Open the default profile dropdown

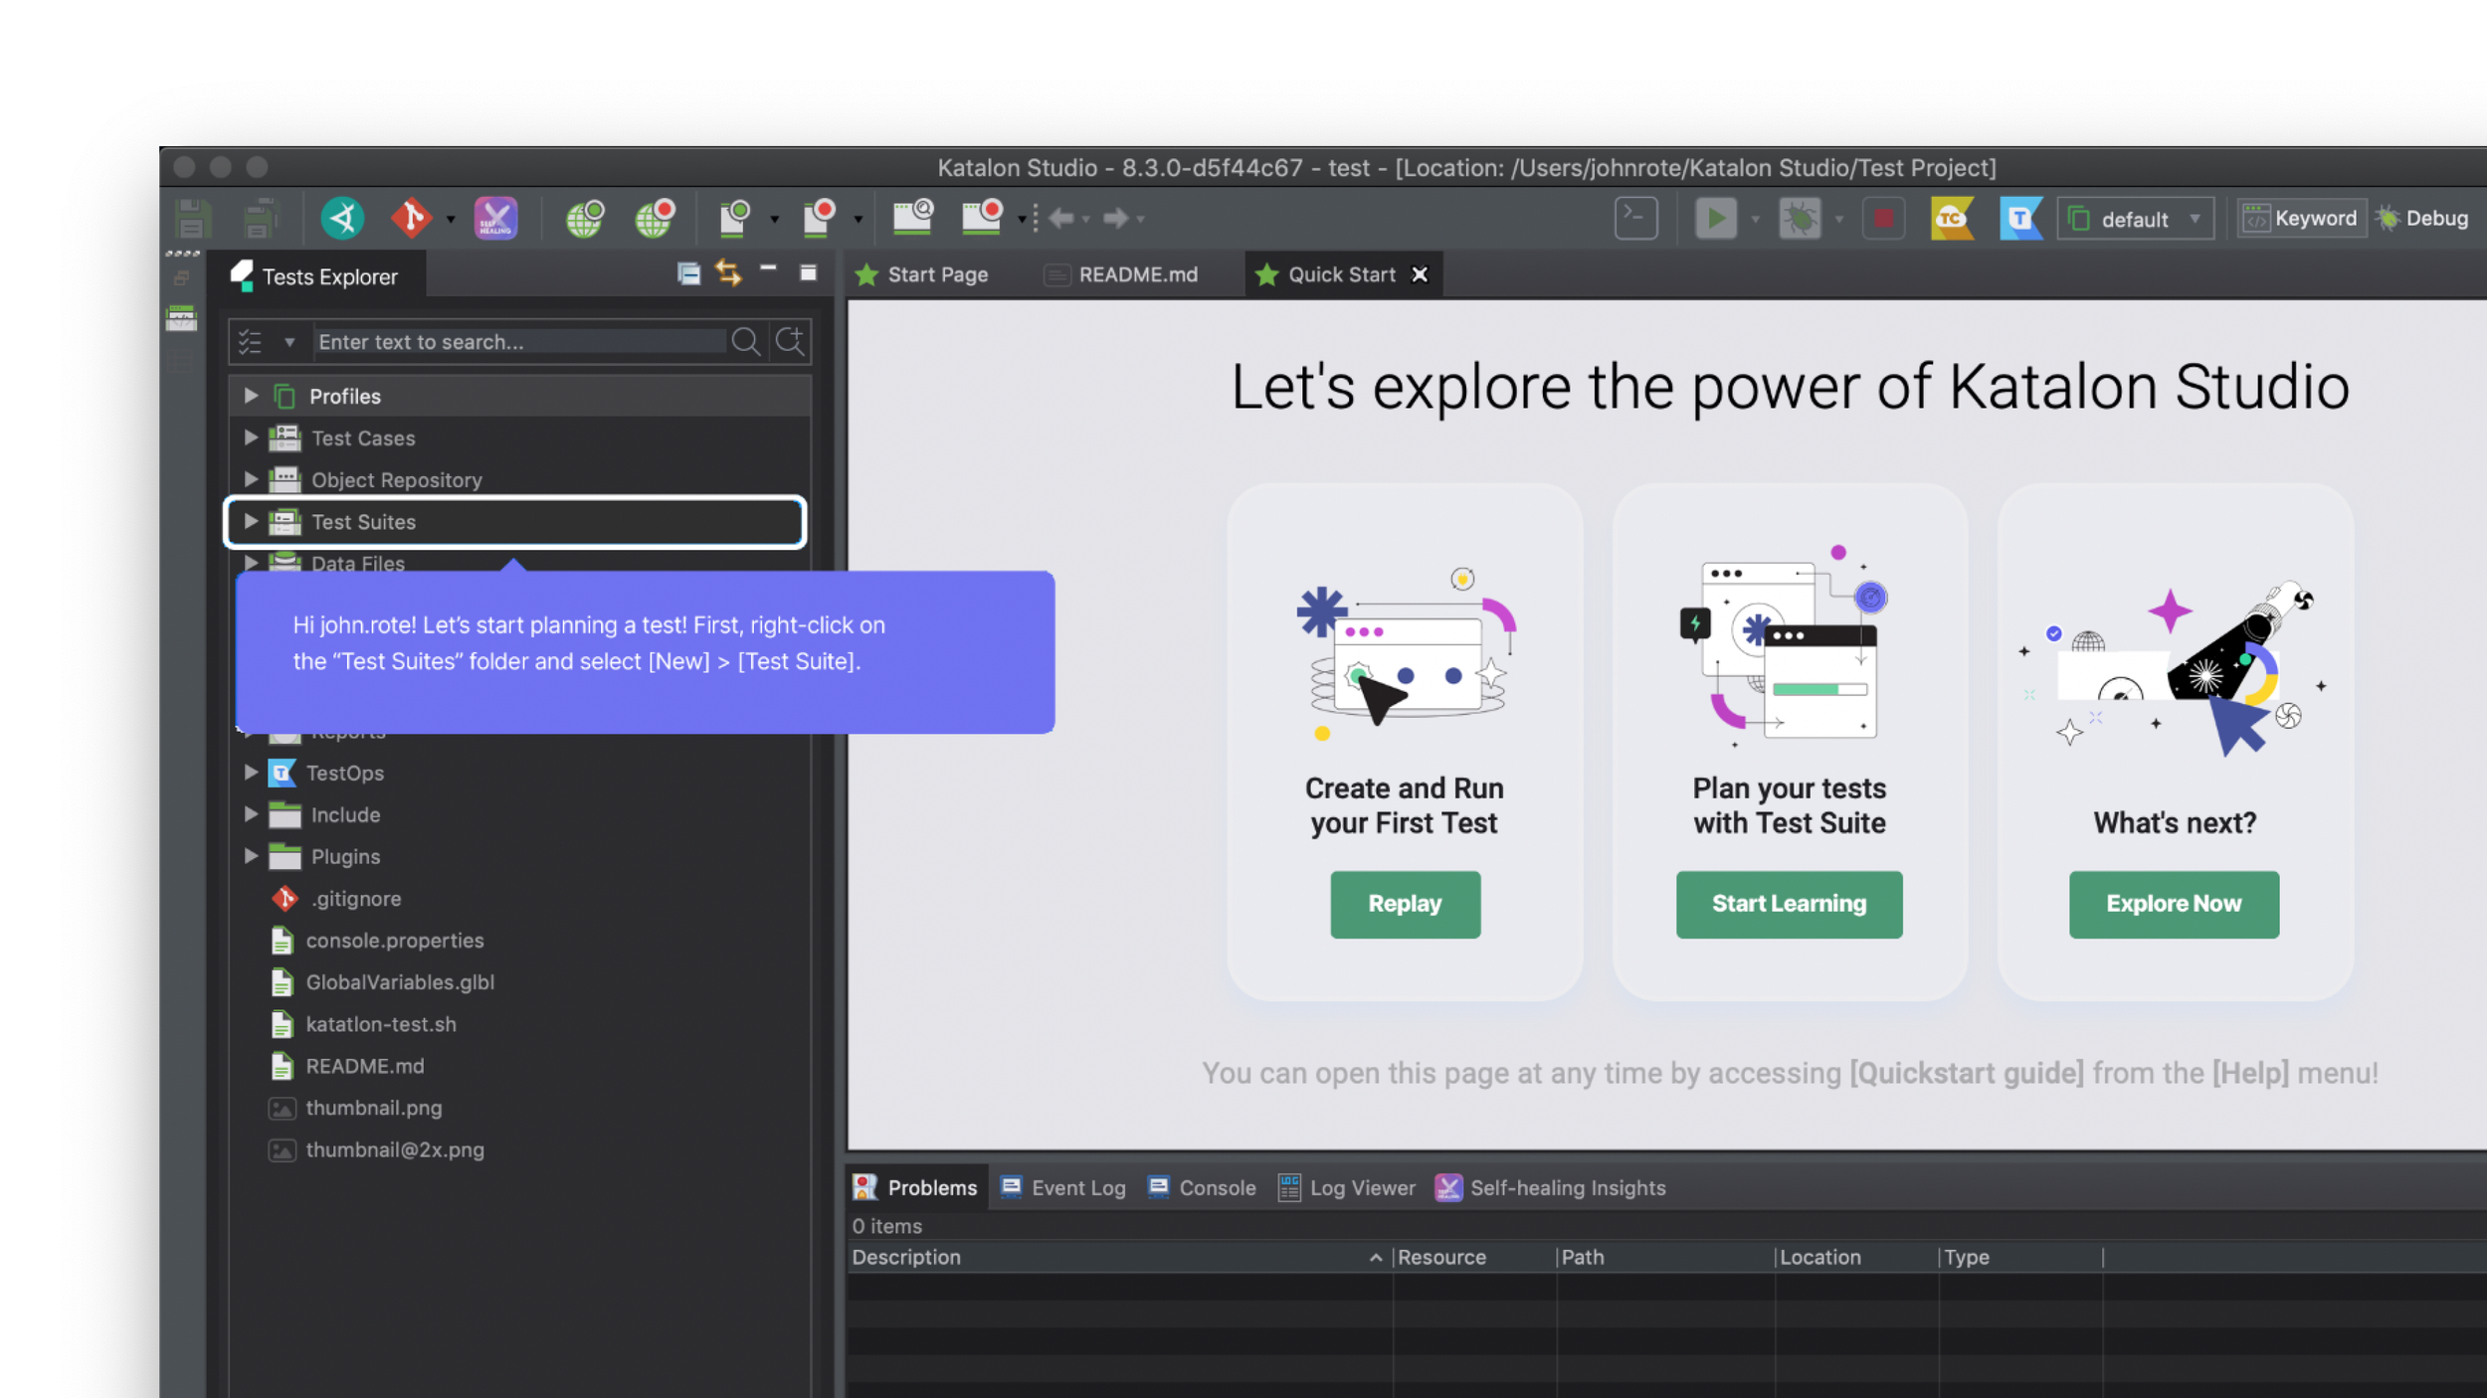[2136, 219]
